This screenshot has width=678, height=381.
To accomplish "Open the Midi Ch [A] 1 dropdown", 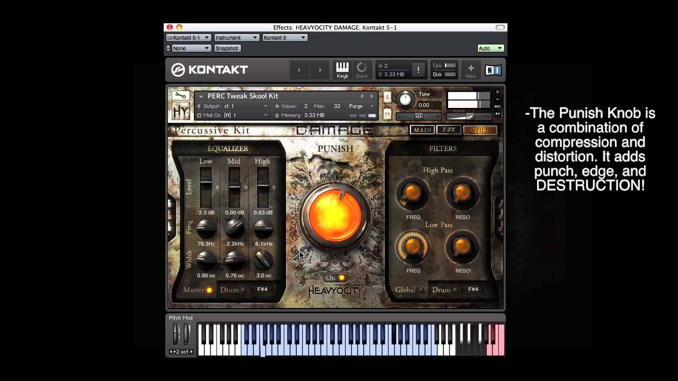I will [x=232, y=115].
